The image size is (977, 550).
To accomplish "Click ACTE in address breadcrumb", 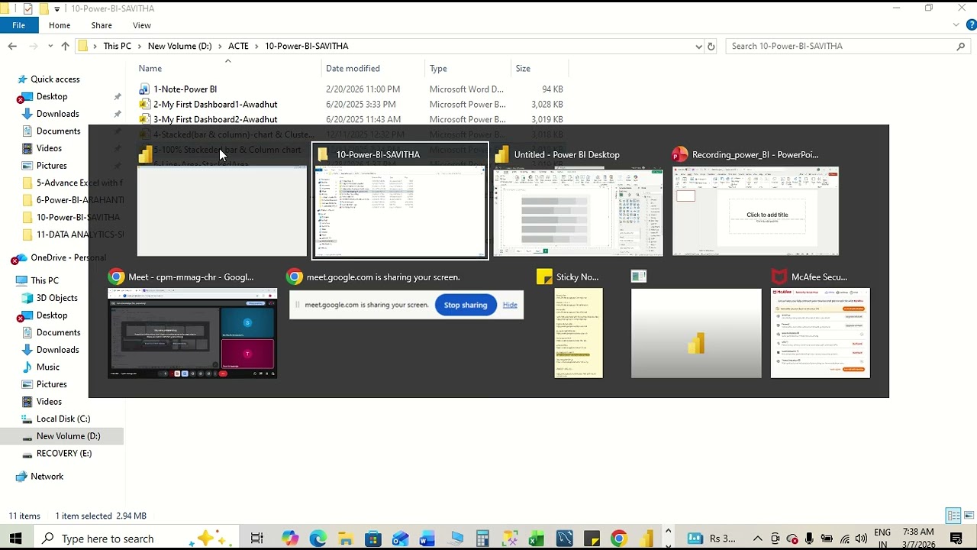I will coord(238,46).
